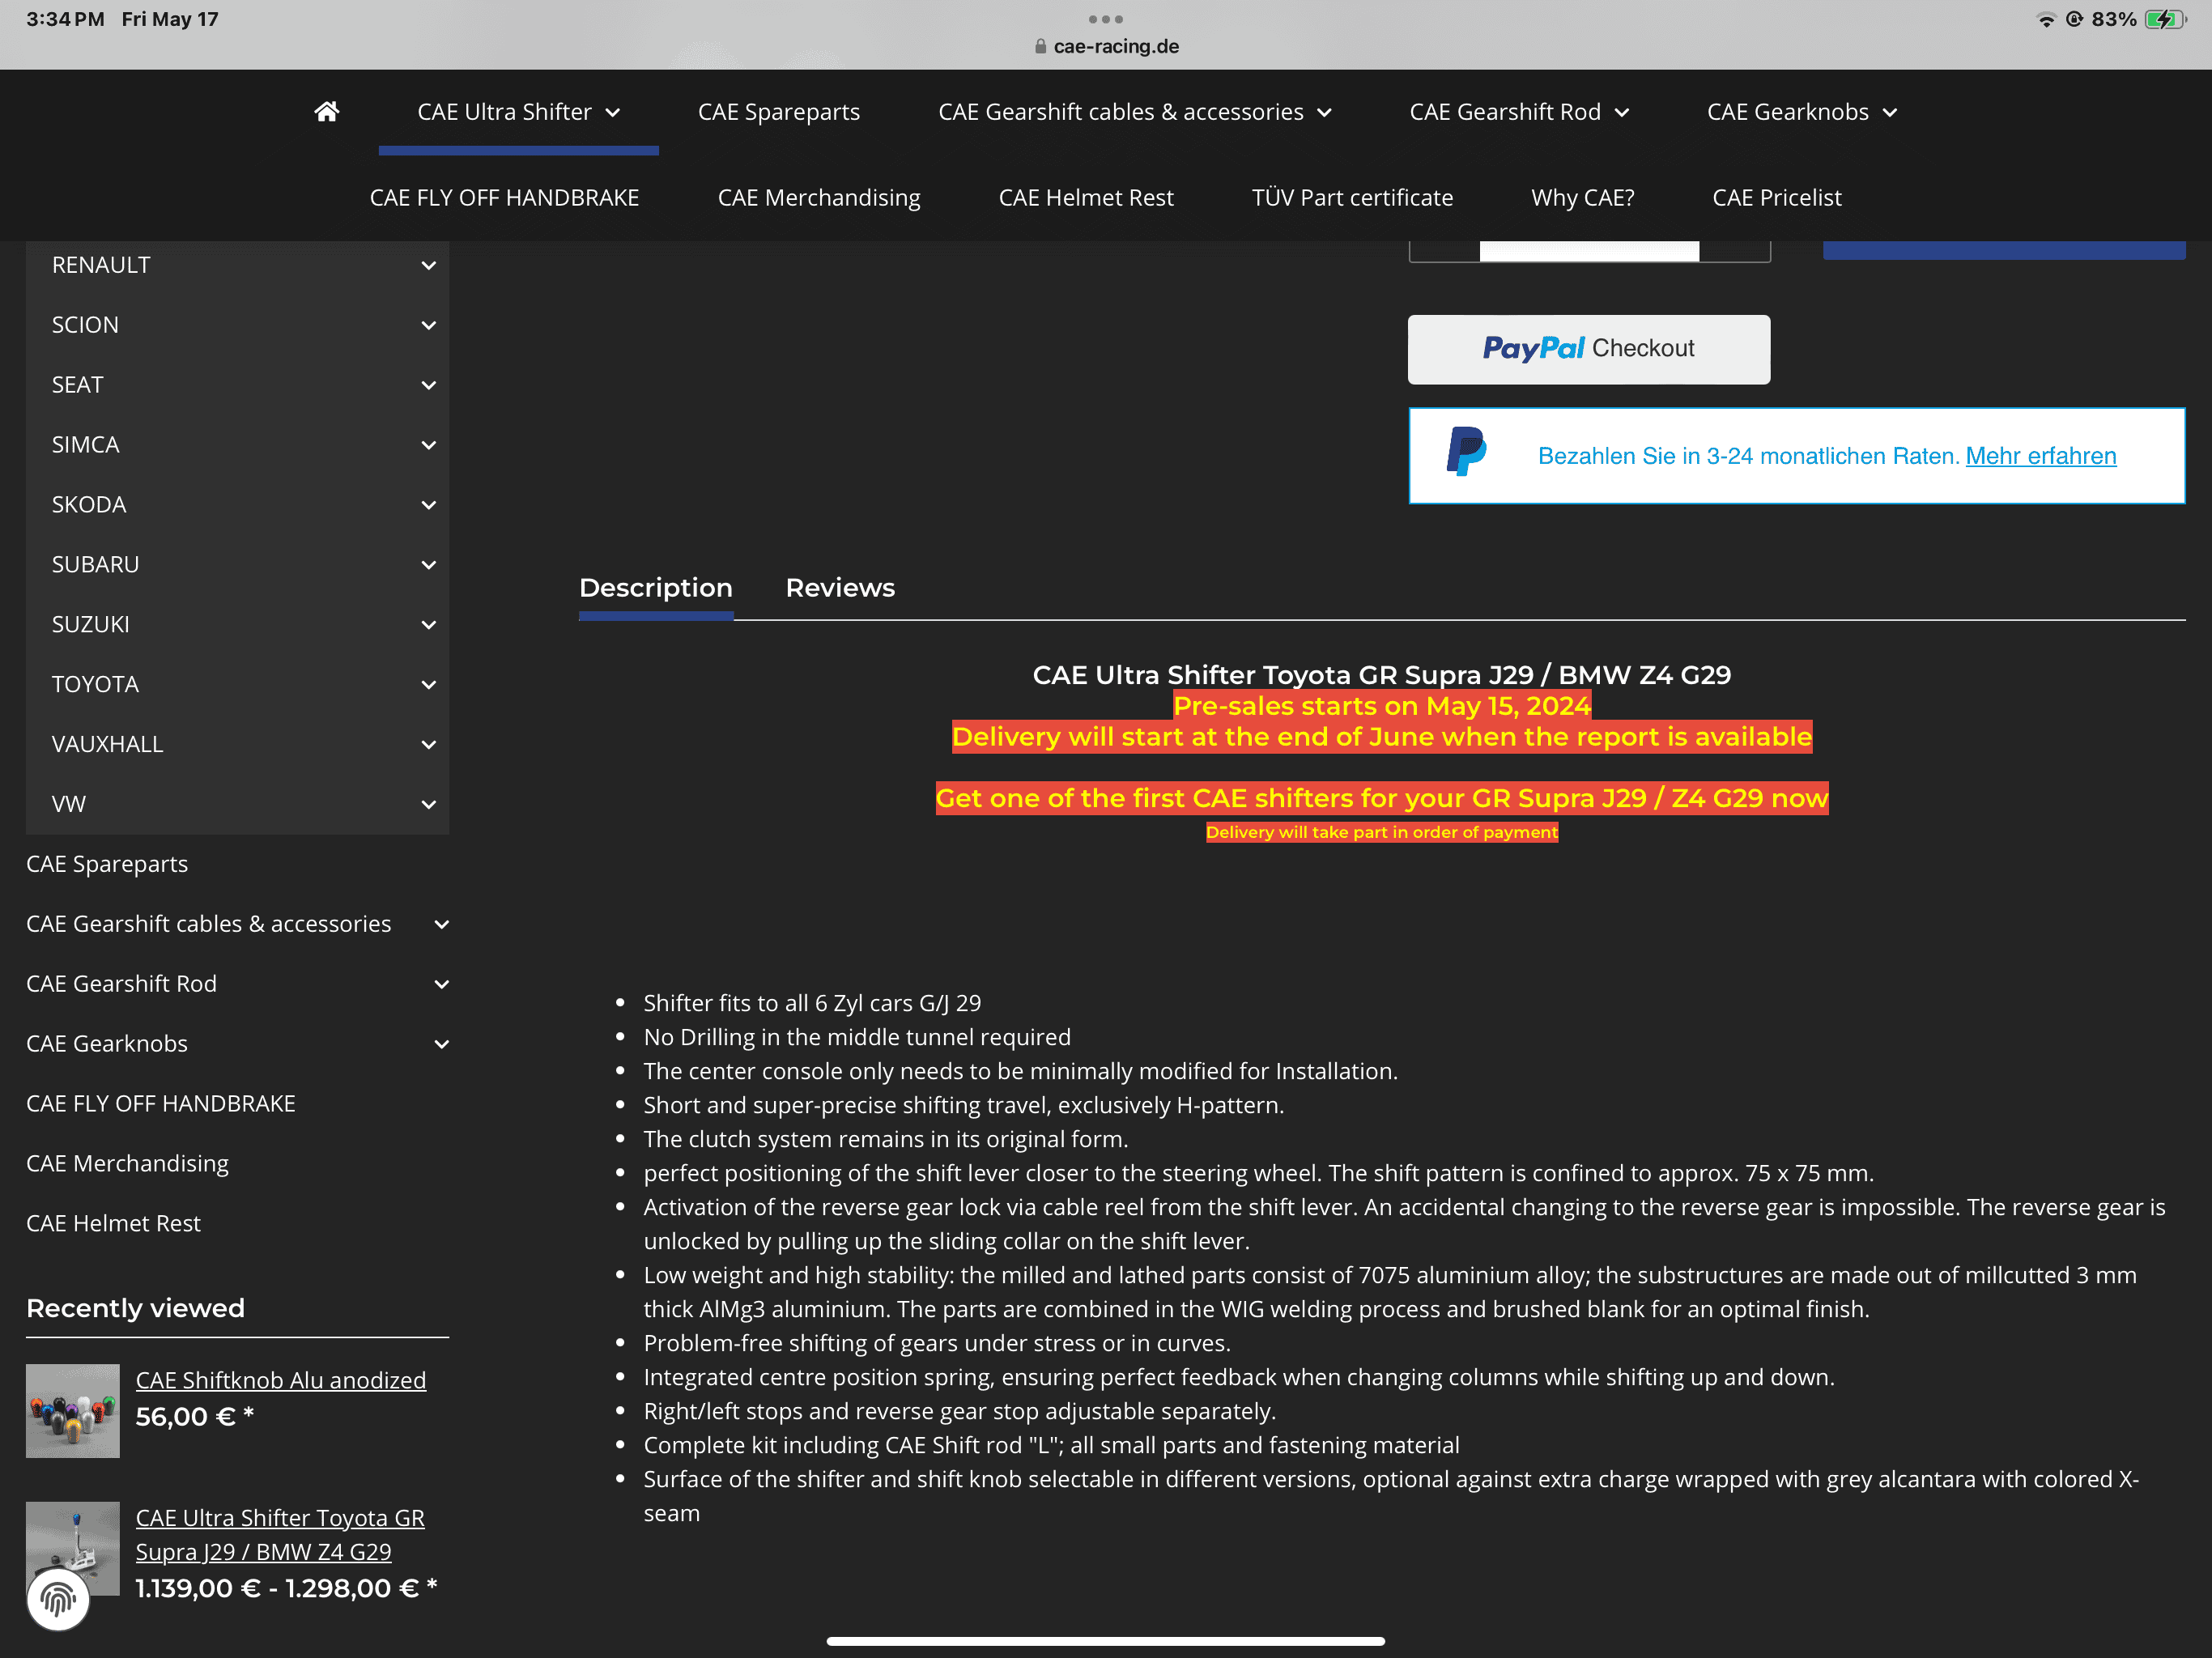This screenshot has height=1658, width=2212.
Task: Open CAE Shiftknob Alu anodized link
Action: 281,1380
